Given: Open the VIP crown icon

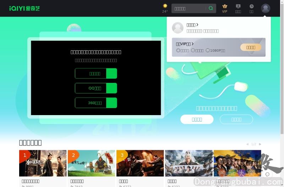Looking at the screenshot, I should 225,6.
